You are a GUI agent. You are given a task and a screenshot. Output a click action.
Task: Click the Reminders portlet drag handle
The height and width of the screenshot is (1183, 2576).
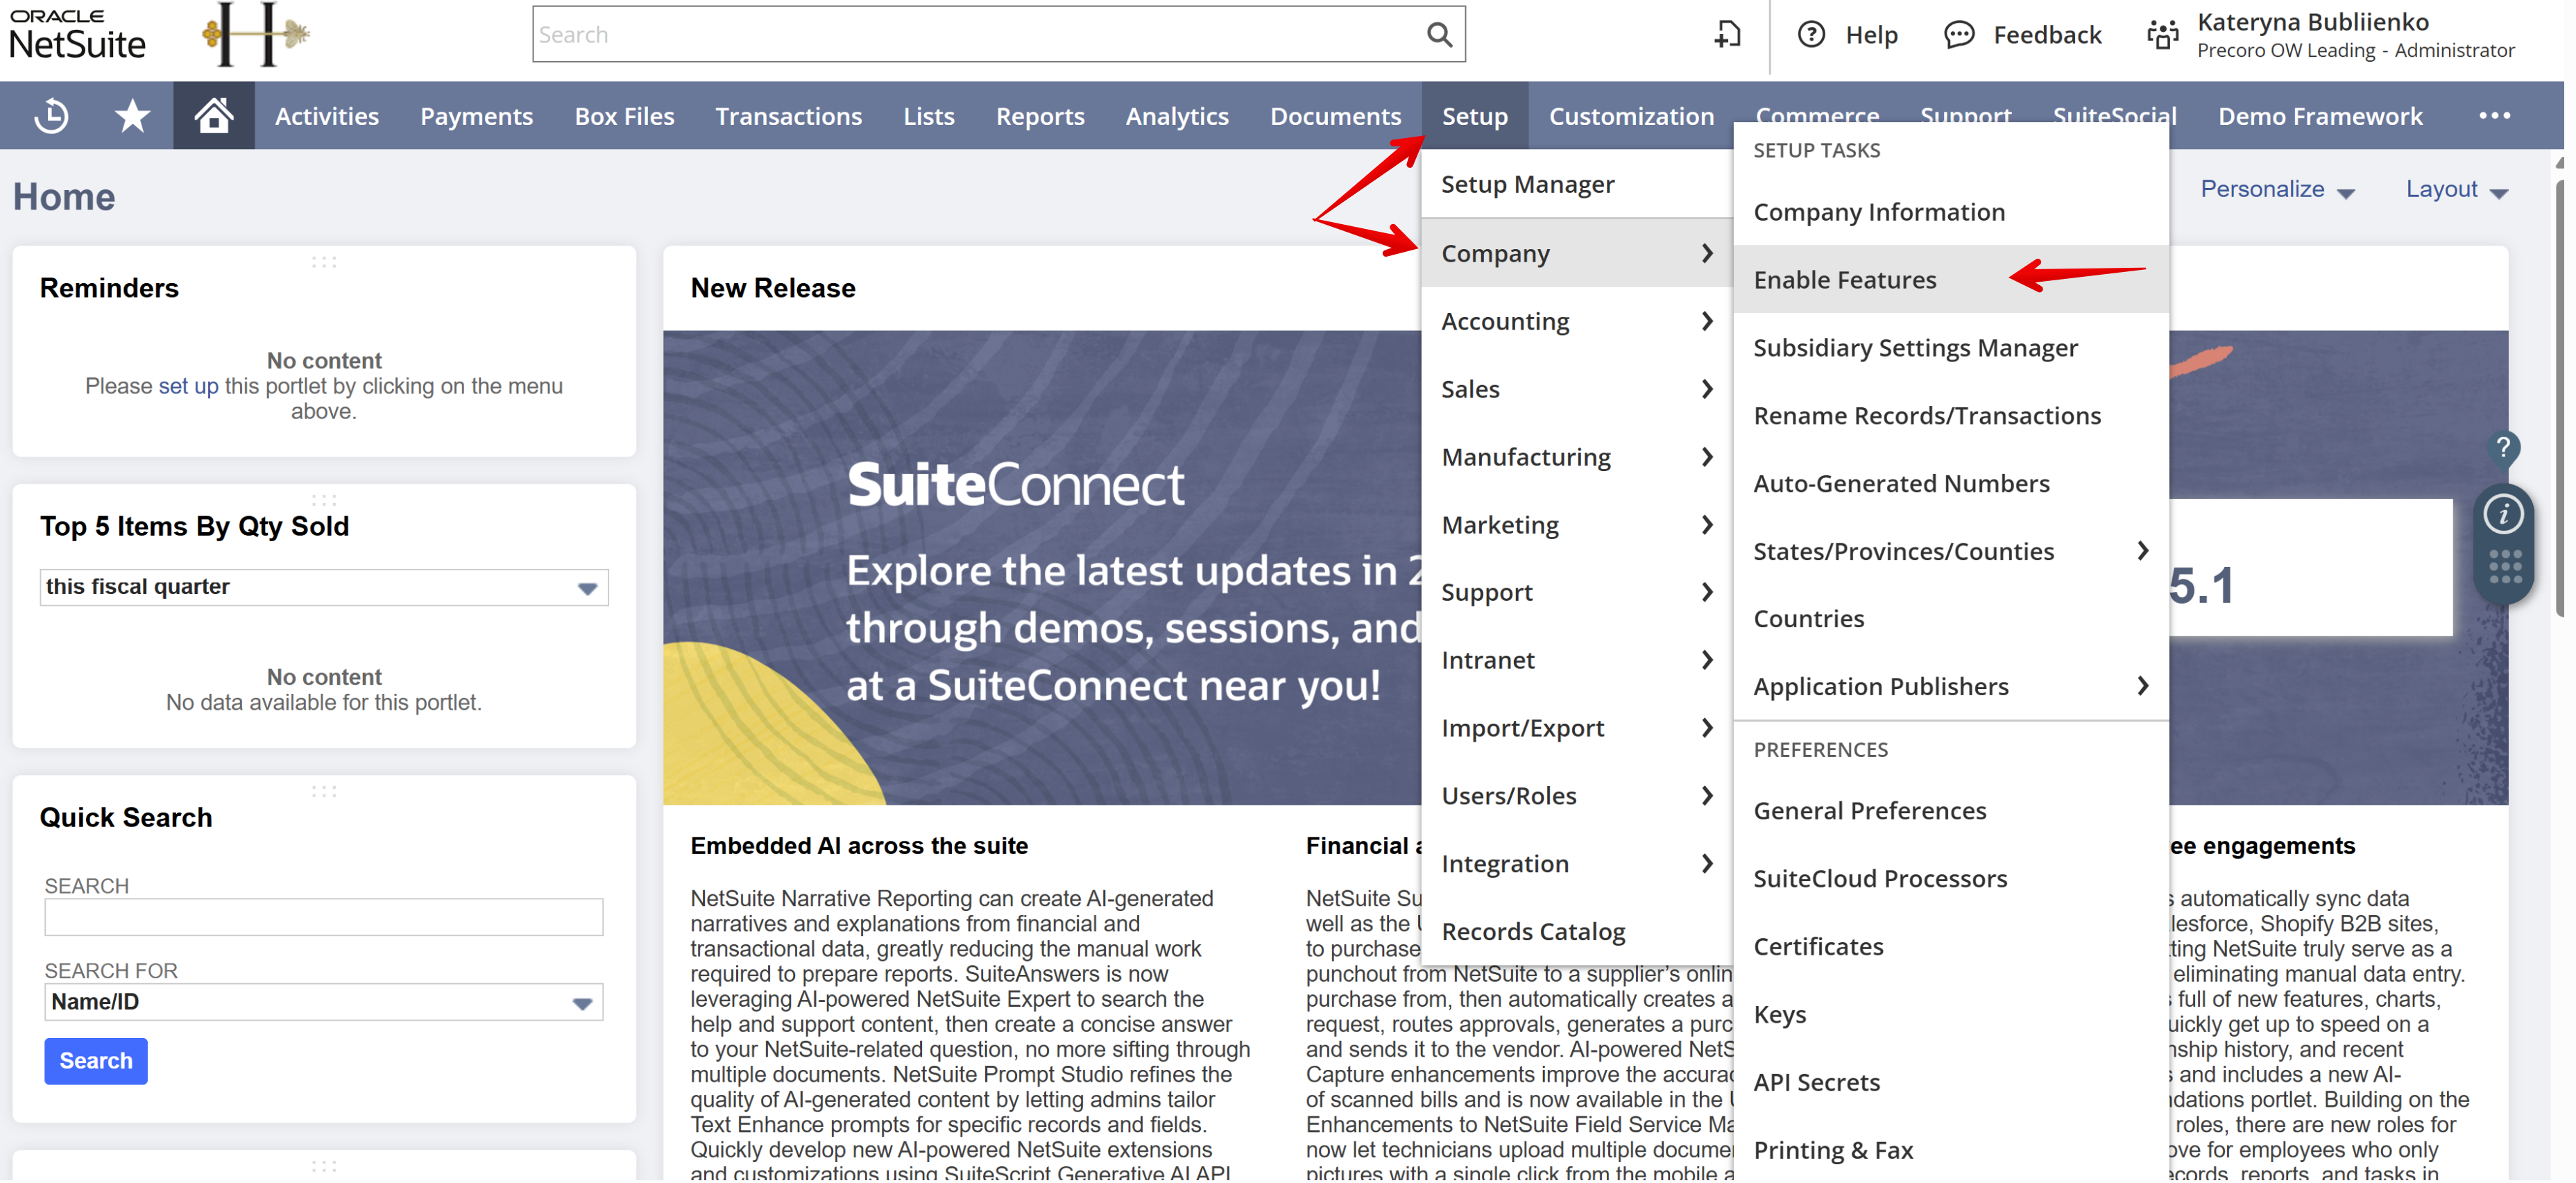tap(324, 262)
